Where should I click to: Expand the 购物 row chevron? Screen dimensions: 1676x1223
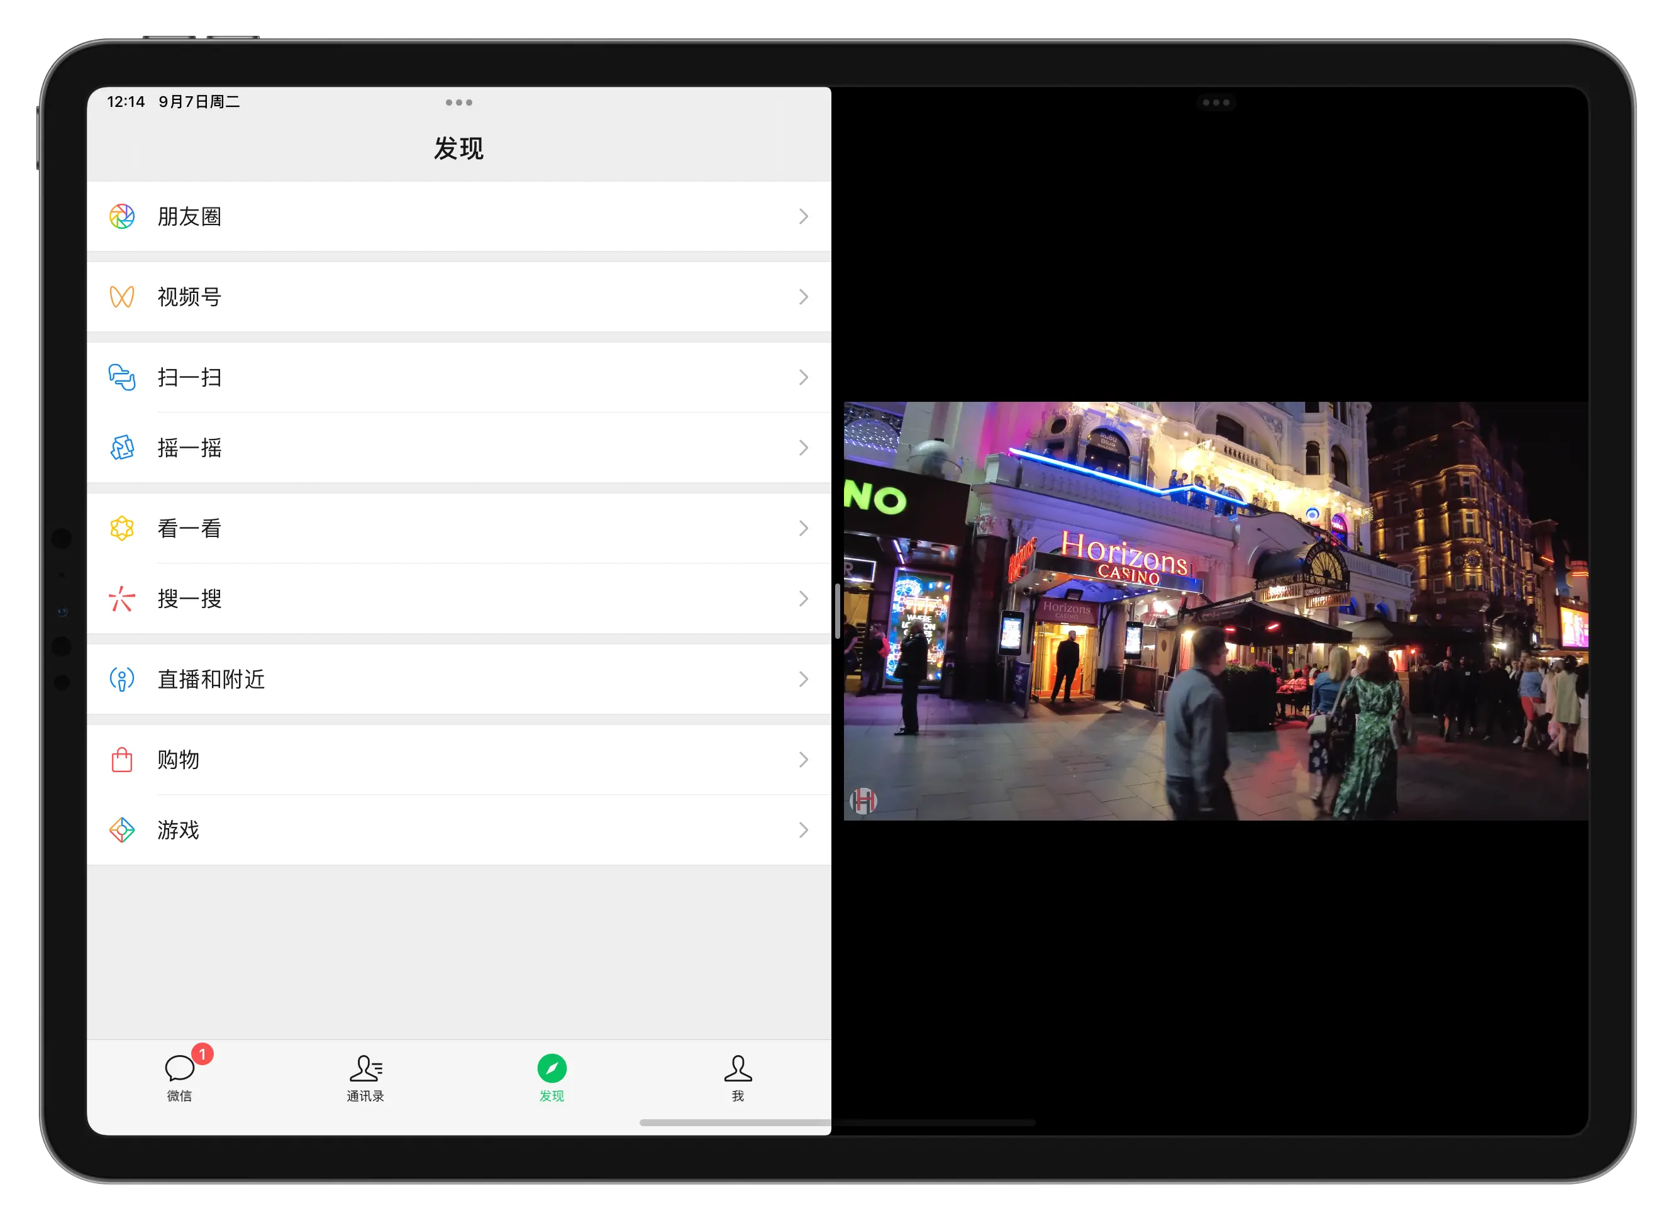(804, 760)
